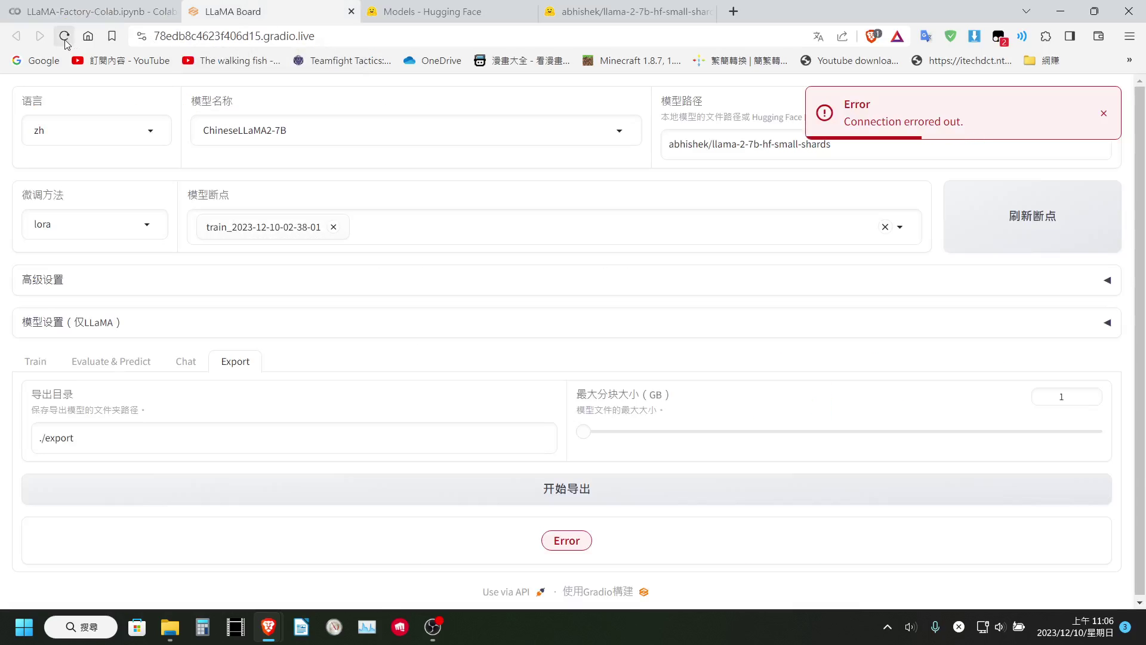Screen dimensions: 1146x645
Task: Reload the page with the refresh icon
Action: [64, 36]
